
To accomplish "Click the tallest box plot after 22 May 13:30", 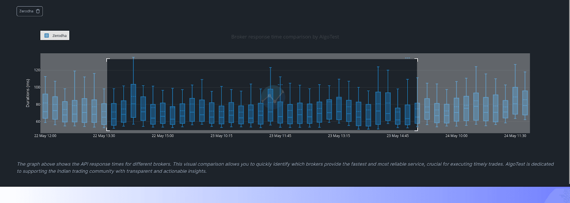I will pos(133,101).
